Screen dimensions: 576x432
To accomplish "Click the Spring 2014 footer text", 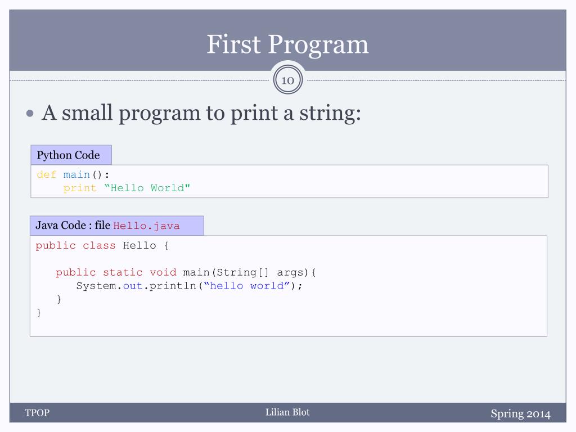I will coord(520,414).
